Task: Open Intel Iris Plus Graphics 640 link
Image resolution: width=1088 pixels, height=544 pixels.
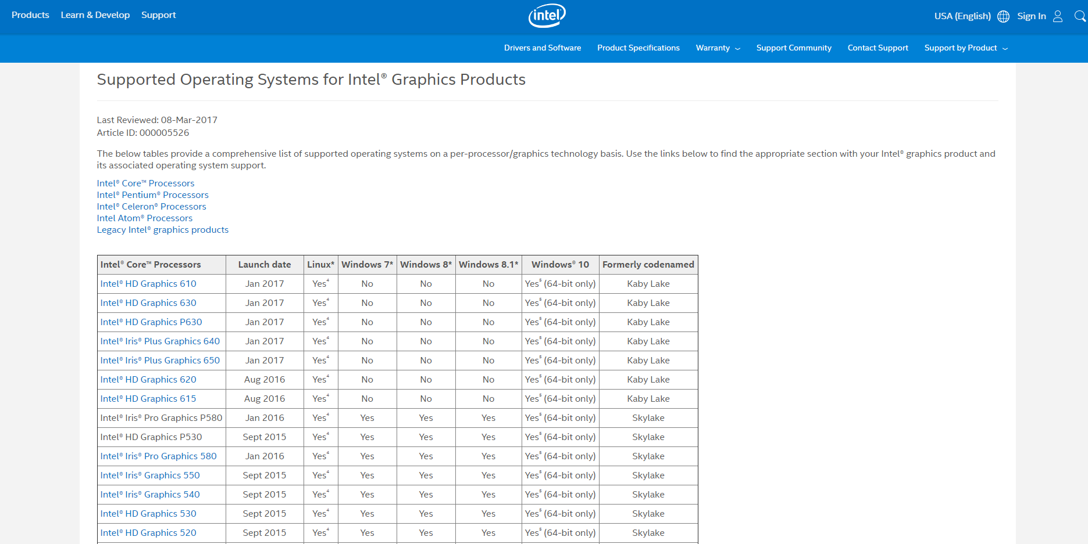Action: 160,341
